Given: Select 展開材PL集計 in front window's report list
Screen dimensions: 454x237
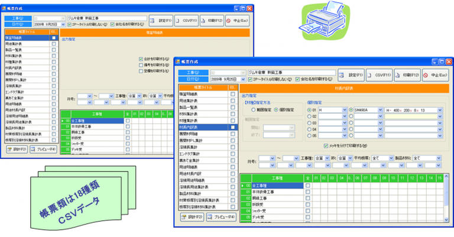Looking at the screenshot, I should pos(204,141).
